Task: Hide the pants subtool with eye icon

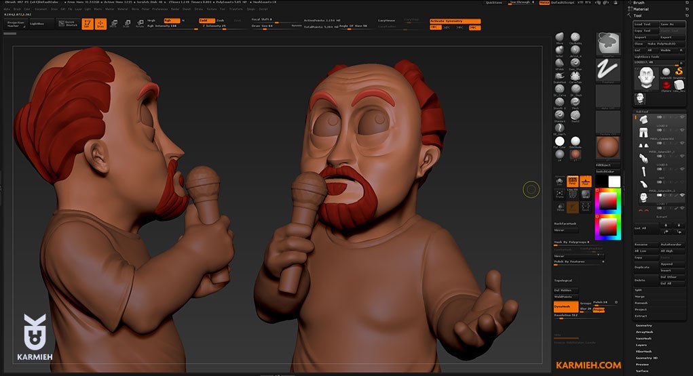Action: pos(682,130)
